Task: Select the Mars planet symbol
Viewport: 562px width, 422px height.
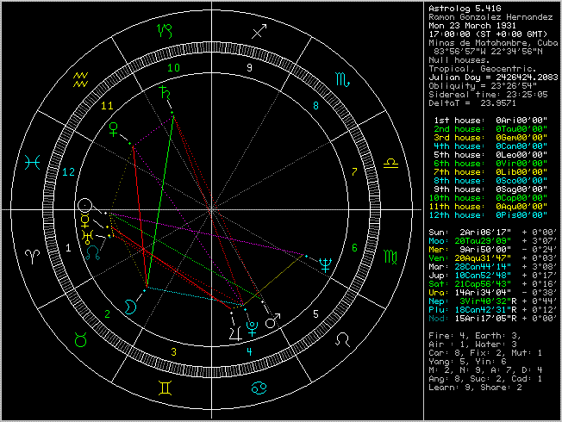Action: click(272, 320)
